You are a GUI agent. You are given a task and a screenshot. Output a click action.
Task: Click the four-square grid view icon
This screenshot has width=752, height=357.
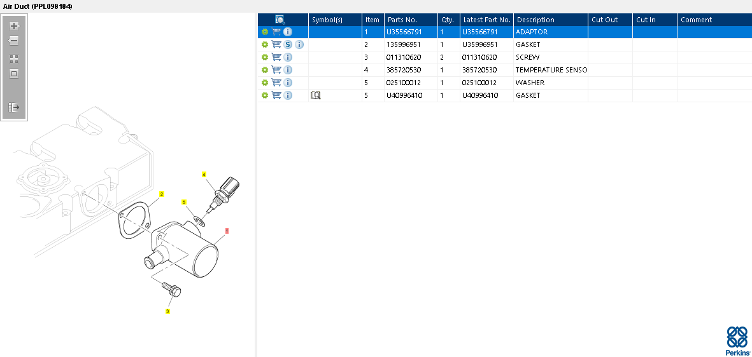point(14,59)
